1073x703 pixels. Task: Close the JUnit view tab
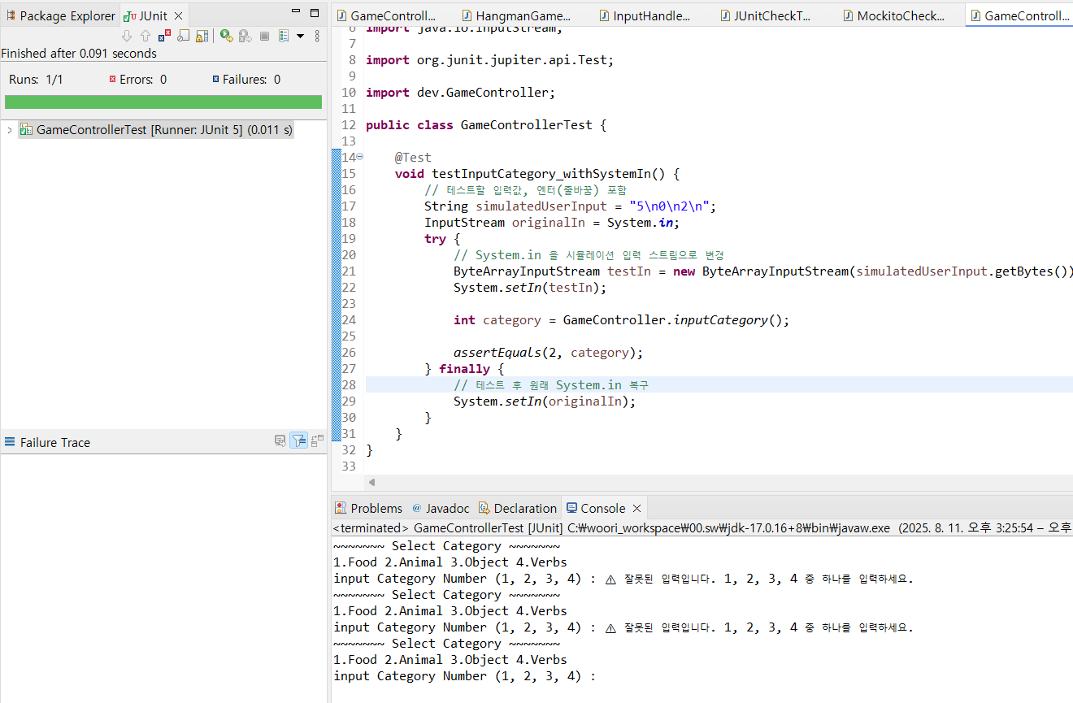click(x=178, y=15)
